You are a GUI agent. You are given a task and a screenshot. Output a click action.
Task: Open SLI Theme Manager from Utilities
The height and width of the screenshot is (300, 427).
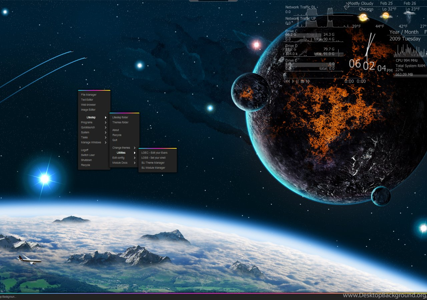pos(153,163)
